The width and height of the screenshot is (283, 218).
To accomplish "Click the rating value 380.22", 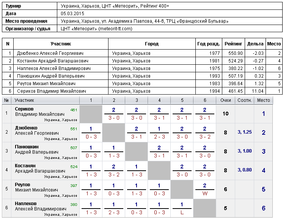I will pos(236,69).
